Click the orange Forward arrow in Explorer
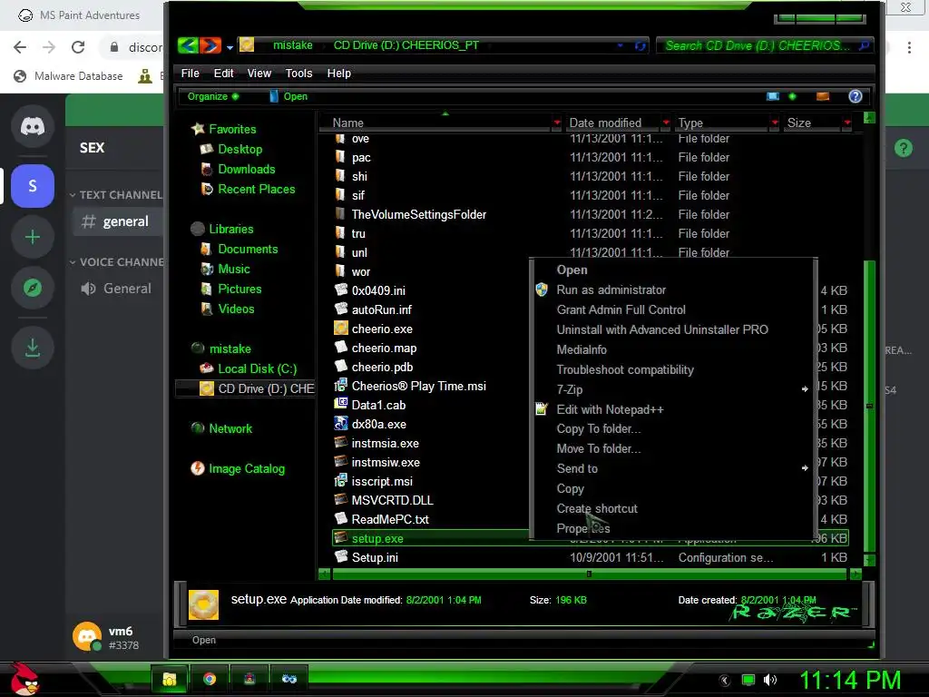The width and height of the screenshot is (929, 697). pos(210,45)
